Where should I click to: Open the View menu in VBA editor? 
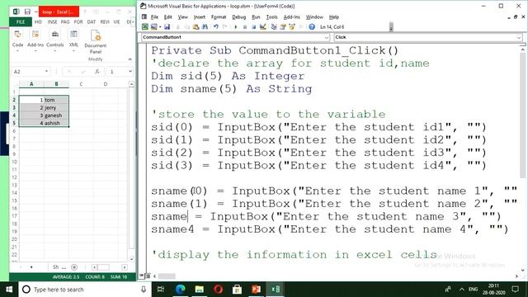pyautogui.click(x=183, y=16)
